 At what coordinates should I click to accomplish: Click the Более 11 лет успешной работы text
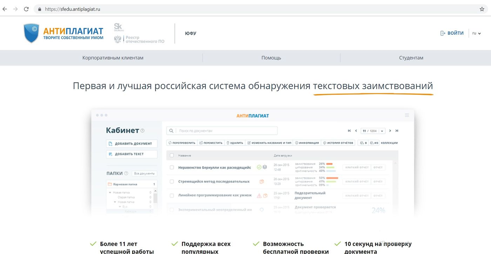127,247
